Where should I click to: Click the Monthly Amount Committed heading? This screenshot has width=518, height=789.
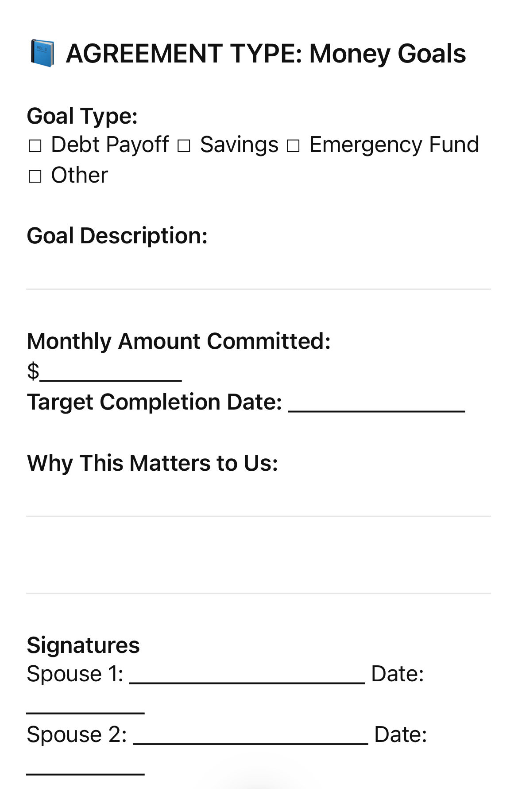[x=179, y=341]
